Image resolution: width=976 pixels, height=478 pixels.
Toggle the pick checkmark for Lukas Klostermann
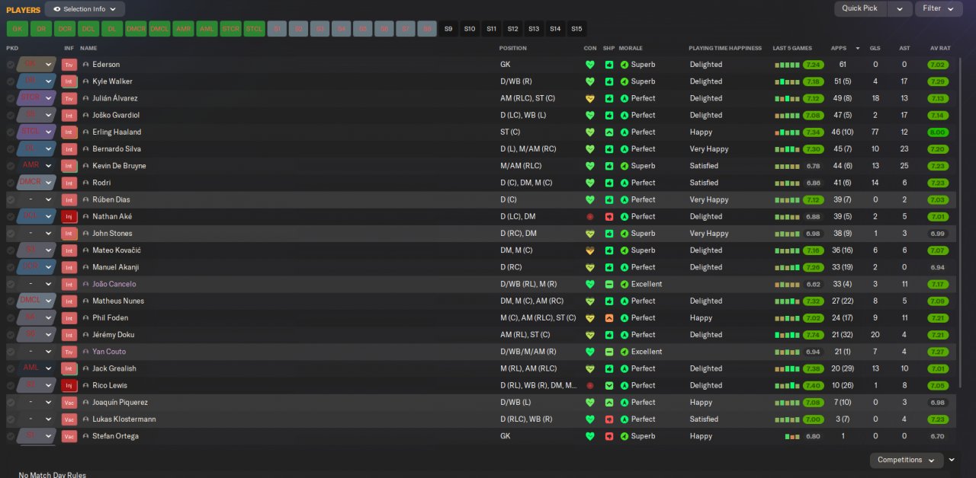[11, 419]
